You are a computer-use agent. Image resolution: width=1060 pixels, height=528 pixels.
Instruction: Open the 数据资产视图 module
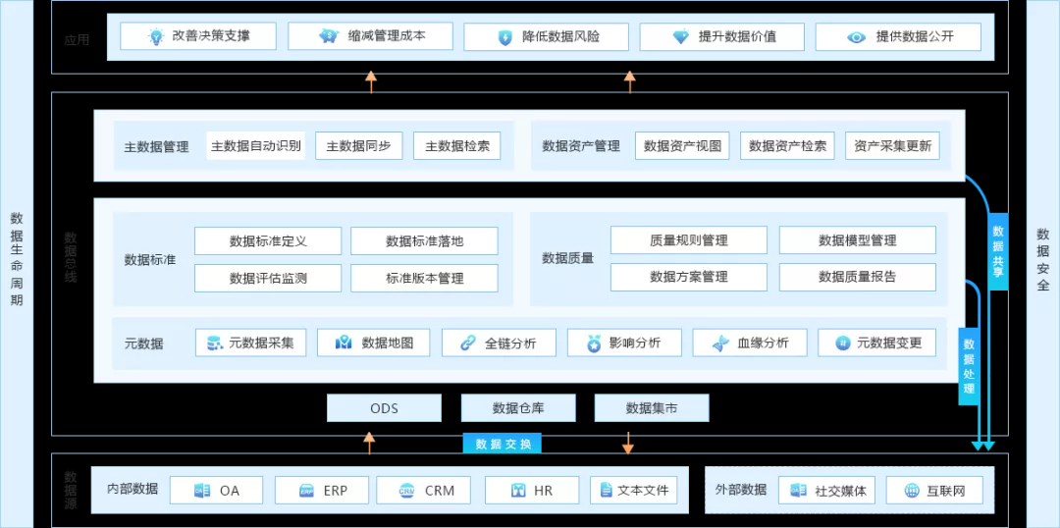pos(683,146)
